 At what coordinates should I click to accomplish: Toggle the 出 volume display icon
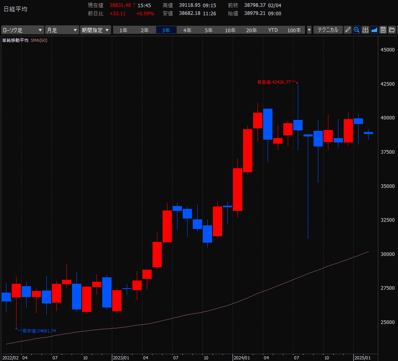pyautogui.click(x=365, y=30)
